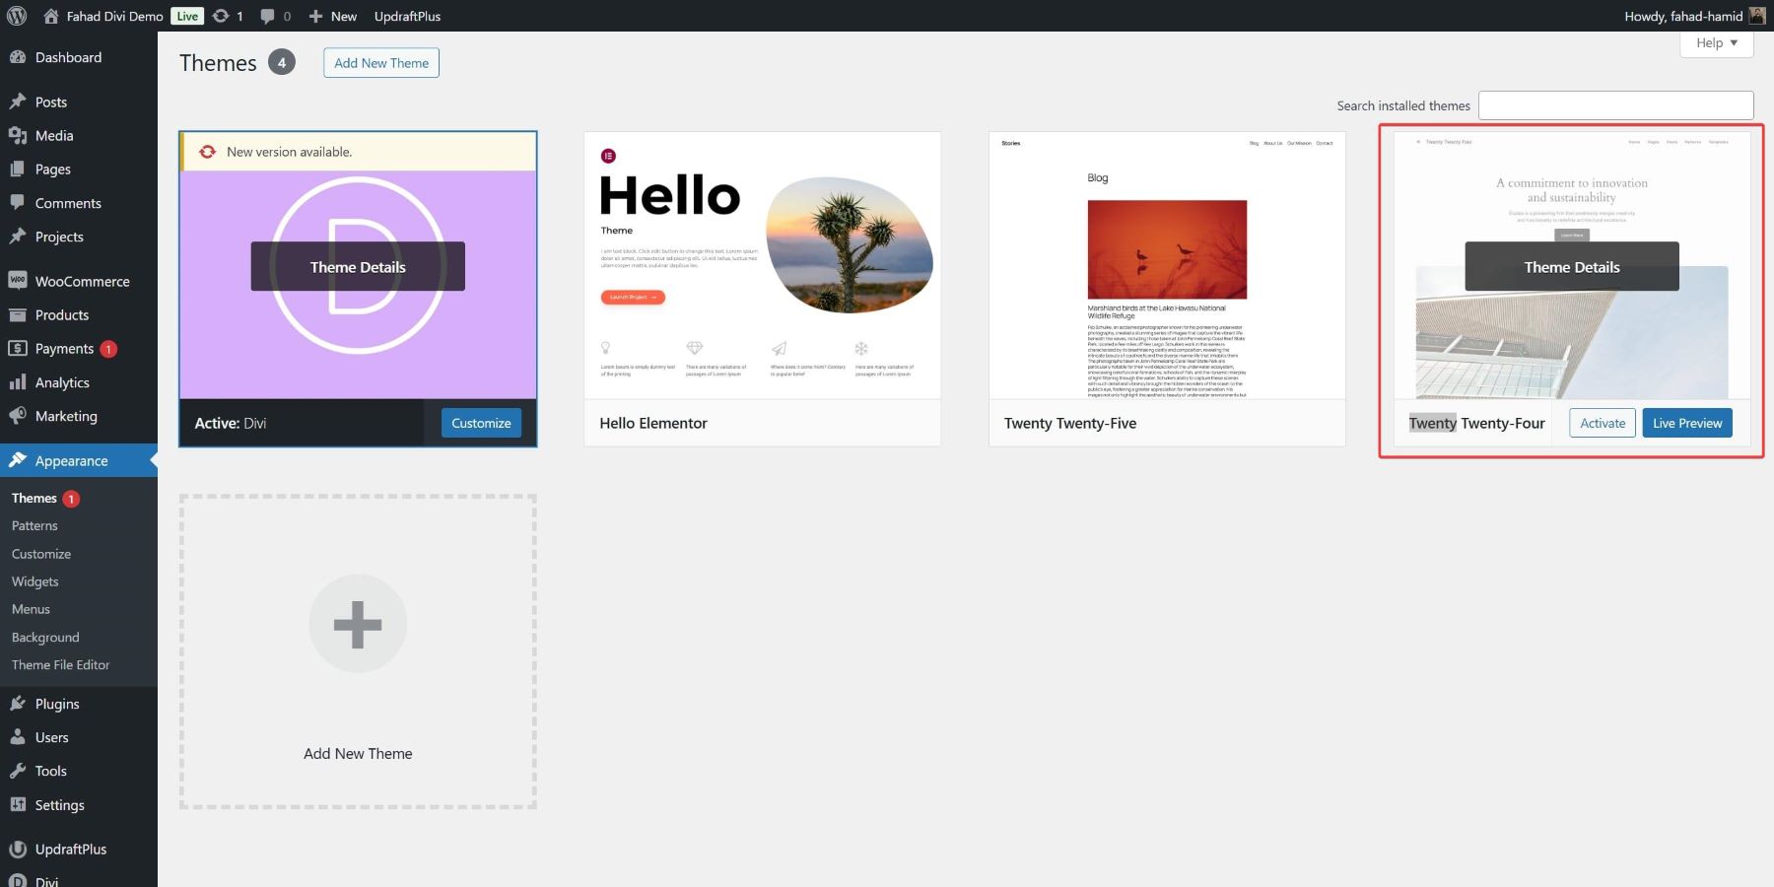Open Analytics from the sidebar icon

coord(20,382)
